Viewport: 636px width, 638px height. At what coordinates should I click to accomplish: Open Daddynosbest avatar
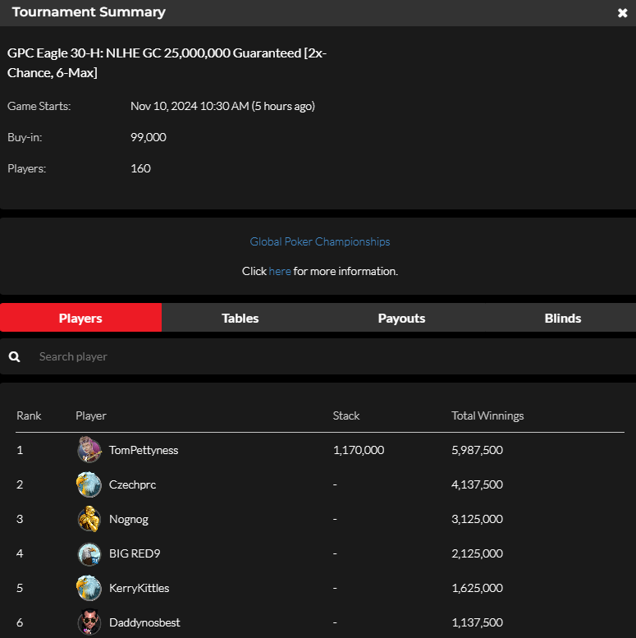click(x=89, y=622)
